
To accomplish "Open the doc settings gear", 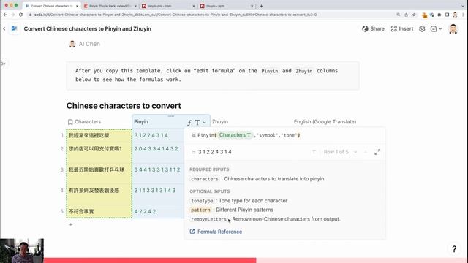I will [422, 29].
